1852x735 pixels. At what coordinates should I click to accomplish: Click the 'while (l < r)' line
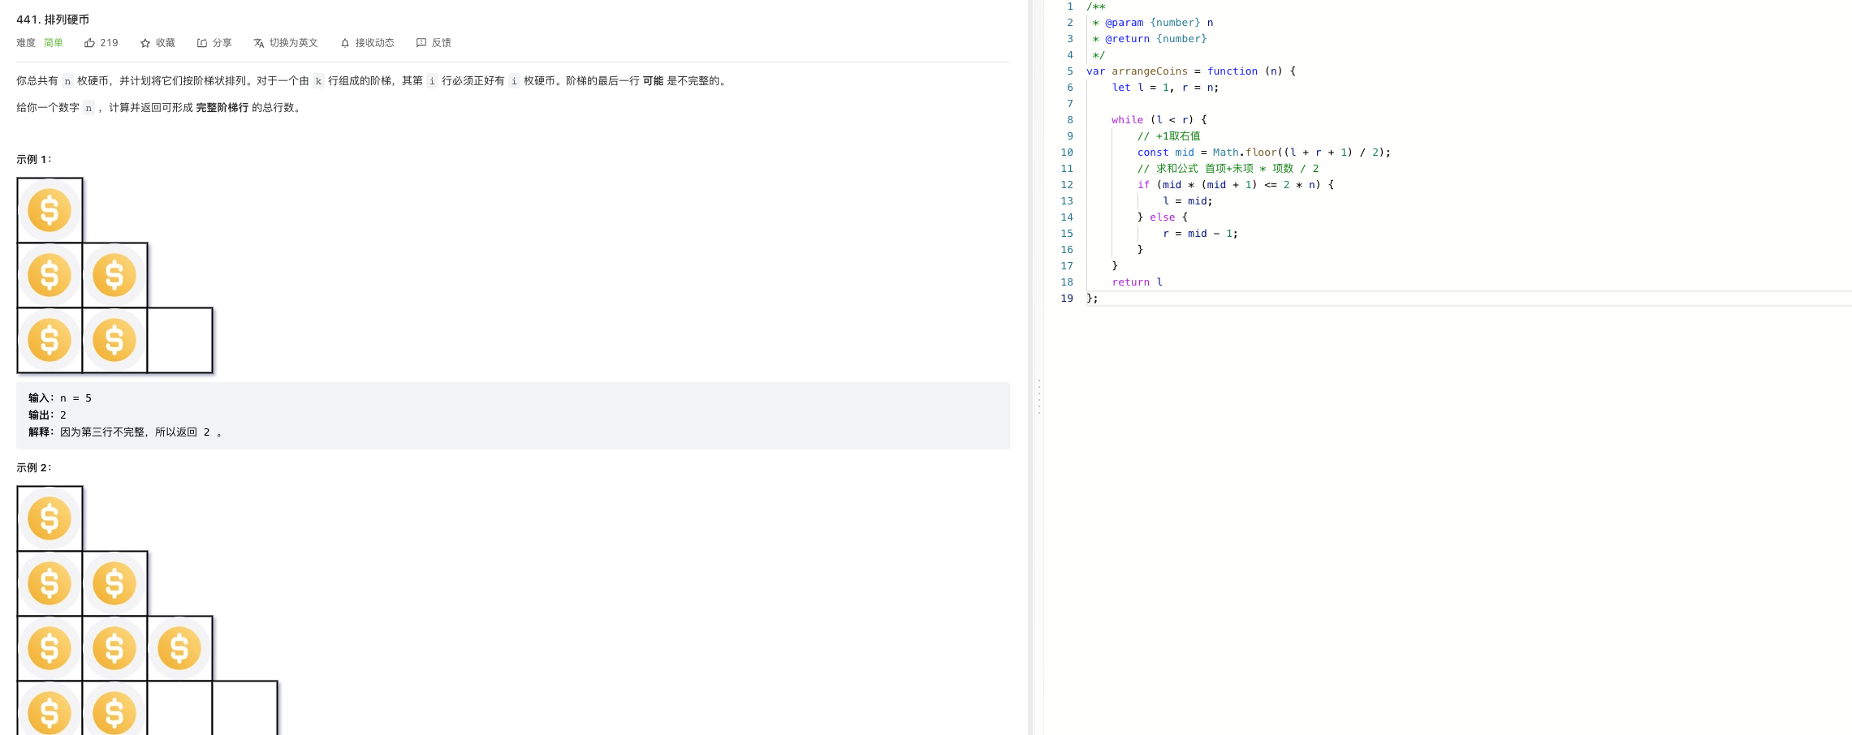tap(1159, 120)
